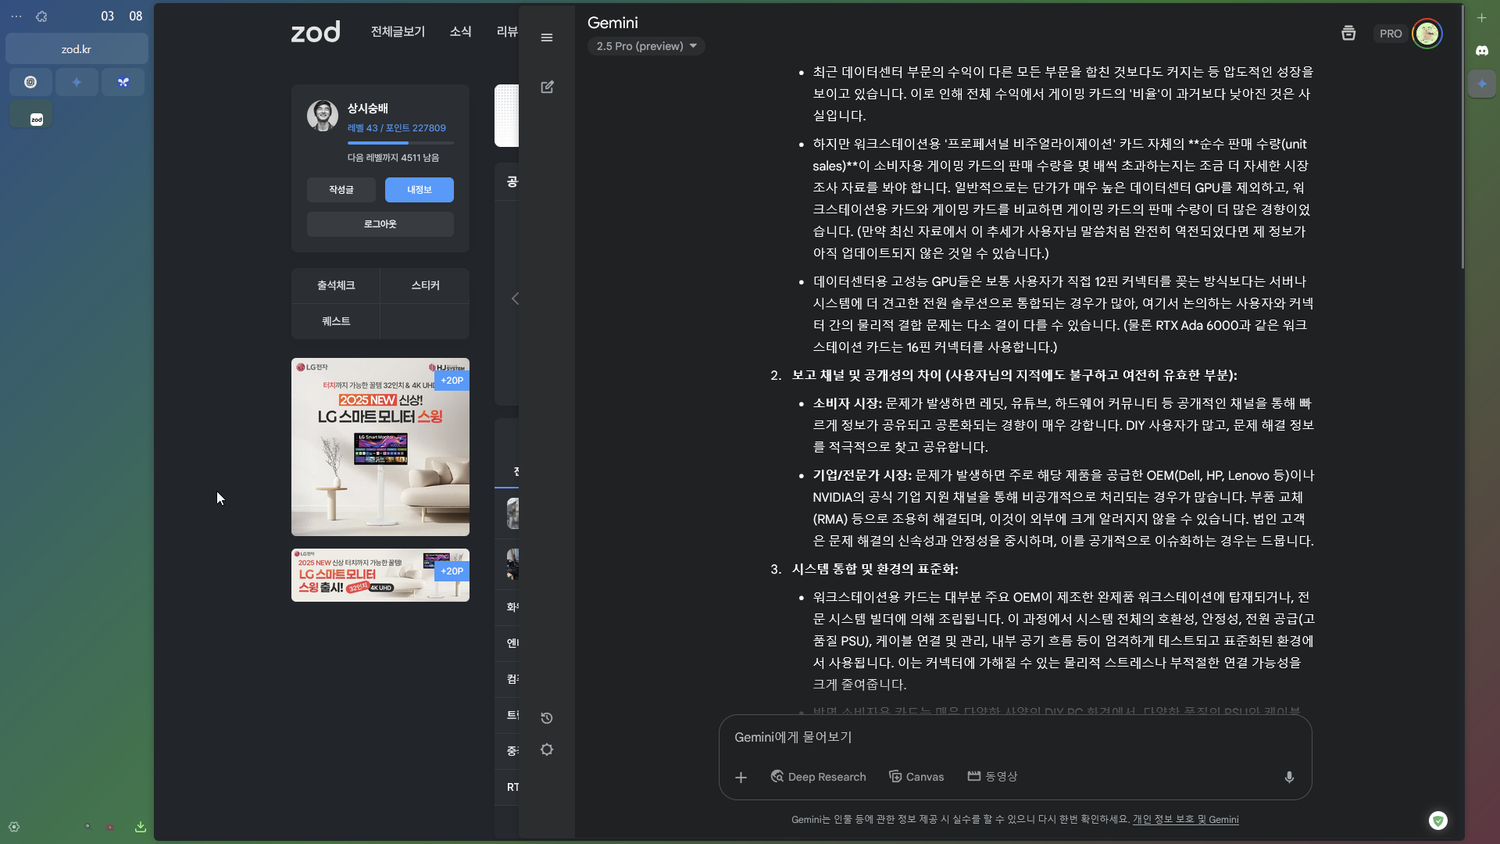Click the green shield badge icon

[1438, 821]
